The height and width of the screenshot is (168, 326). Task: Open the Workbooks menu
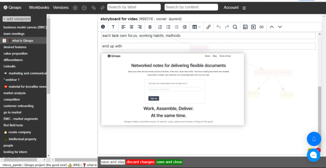pos(39,8)
